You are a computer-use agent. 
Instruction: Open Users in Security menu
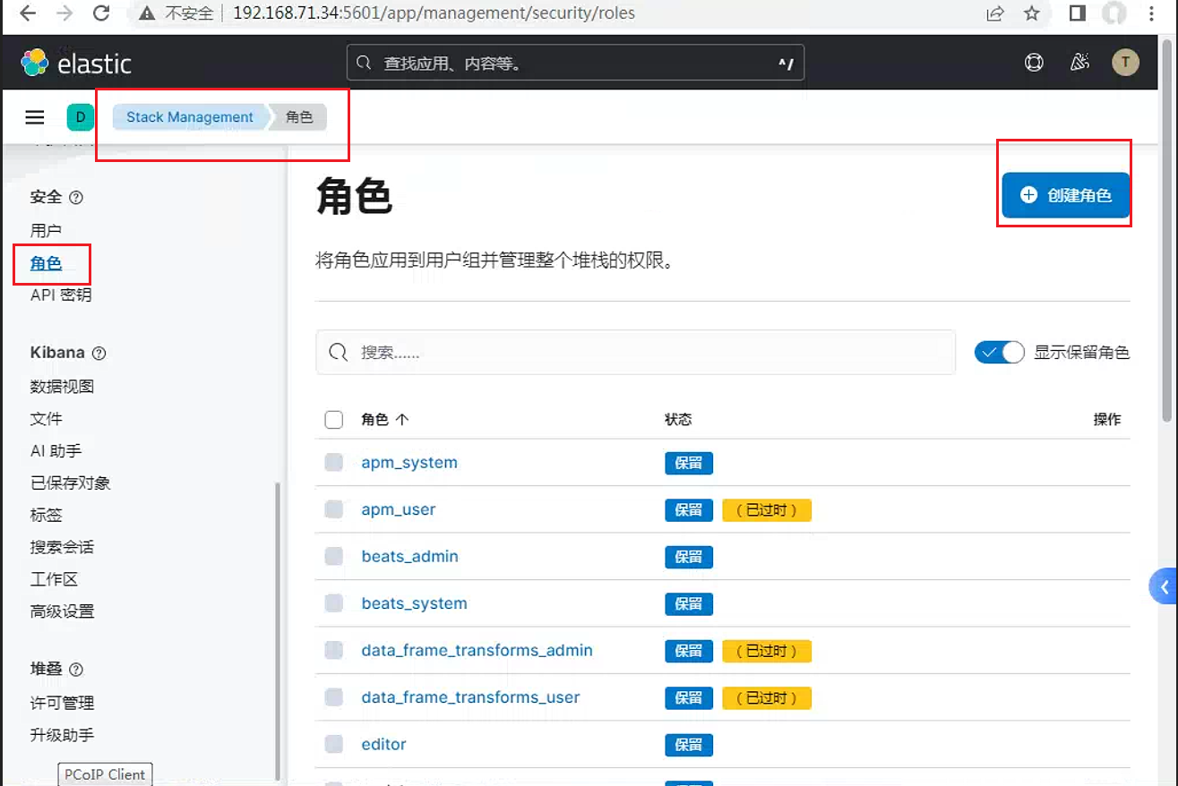(46, 230)
